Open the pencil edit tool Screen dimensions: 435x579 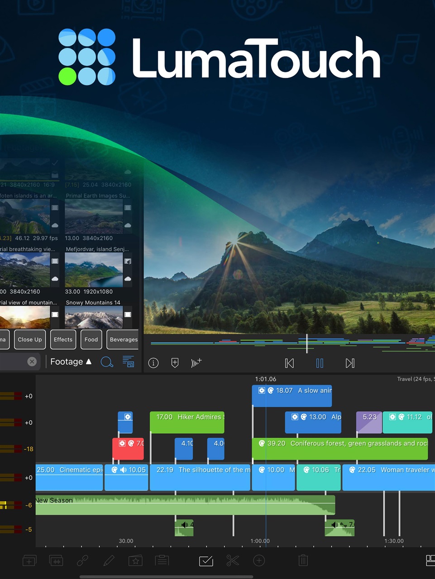(109, 561)
